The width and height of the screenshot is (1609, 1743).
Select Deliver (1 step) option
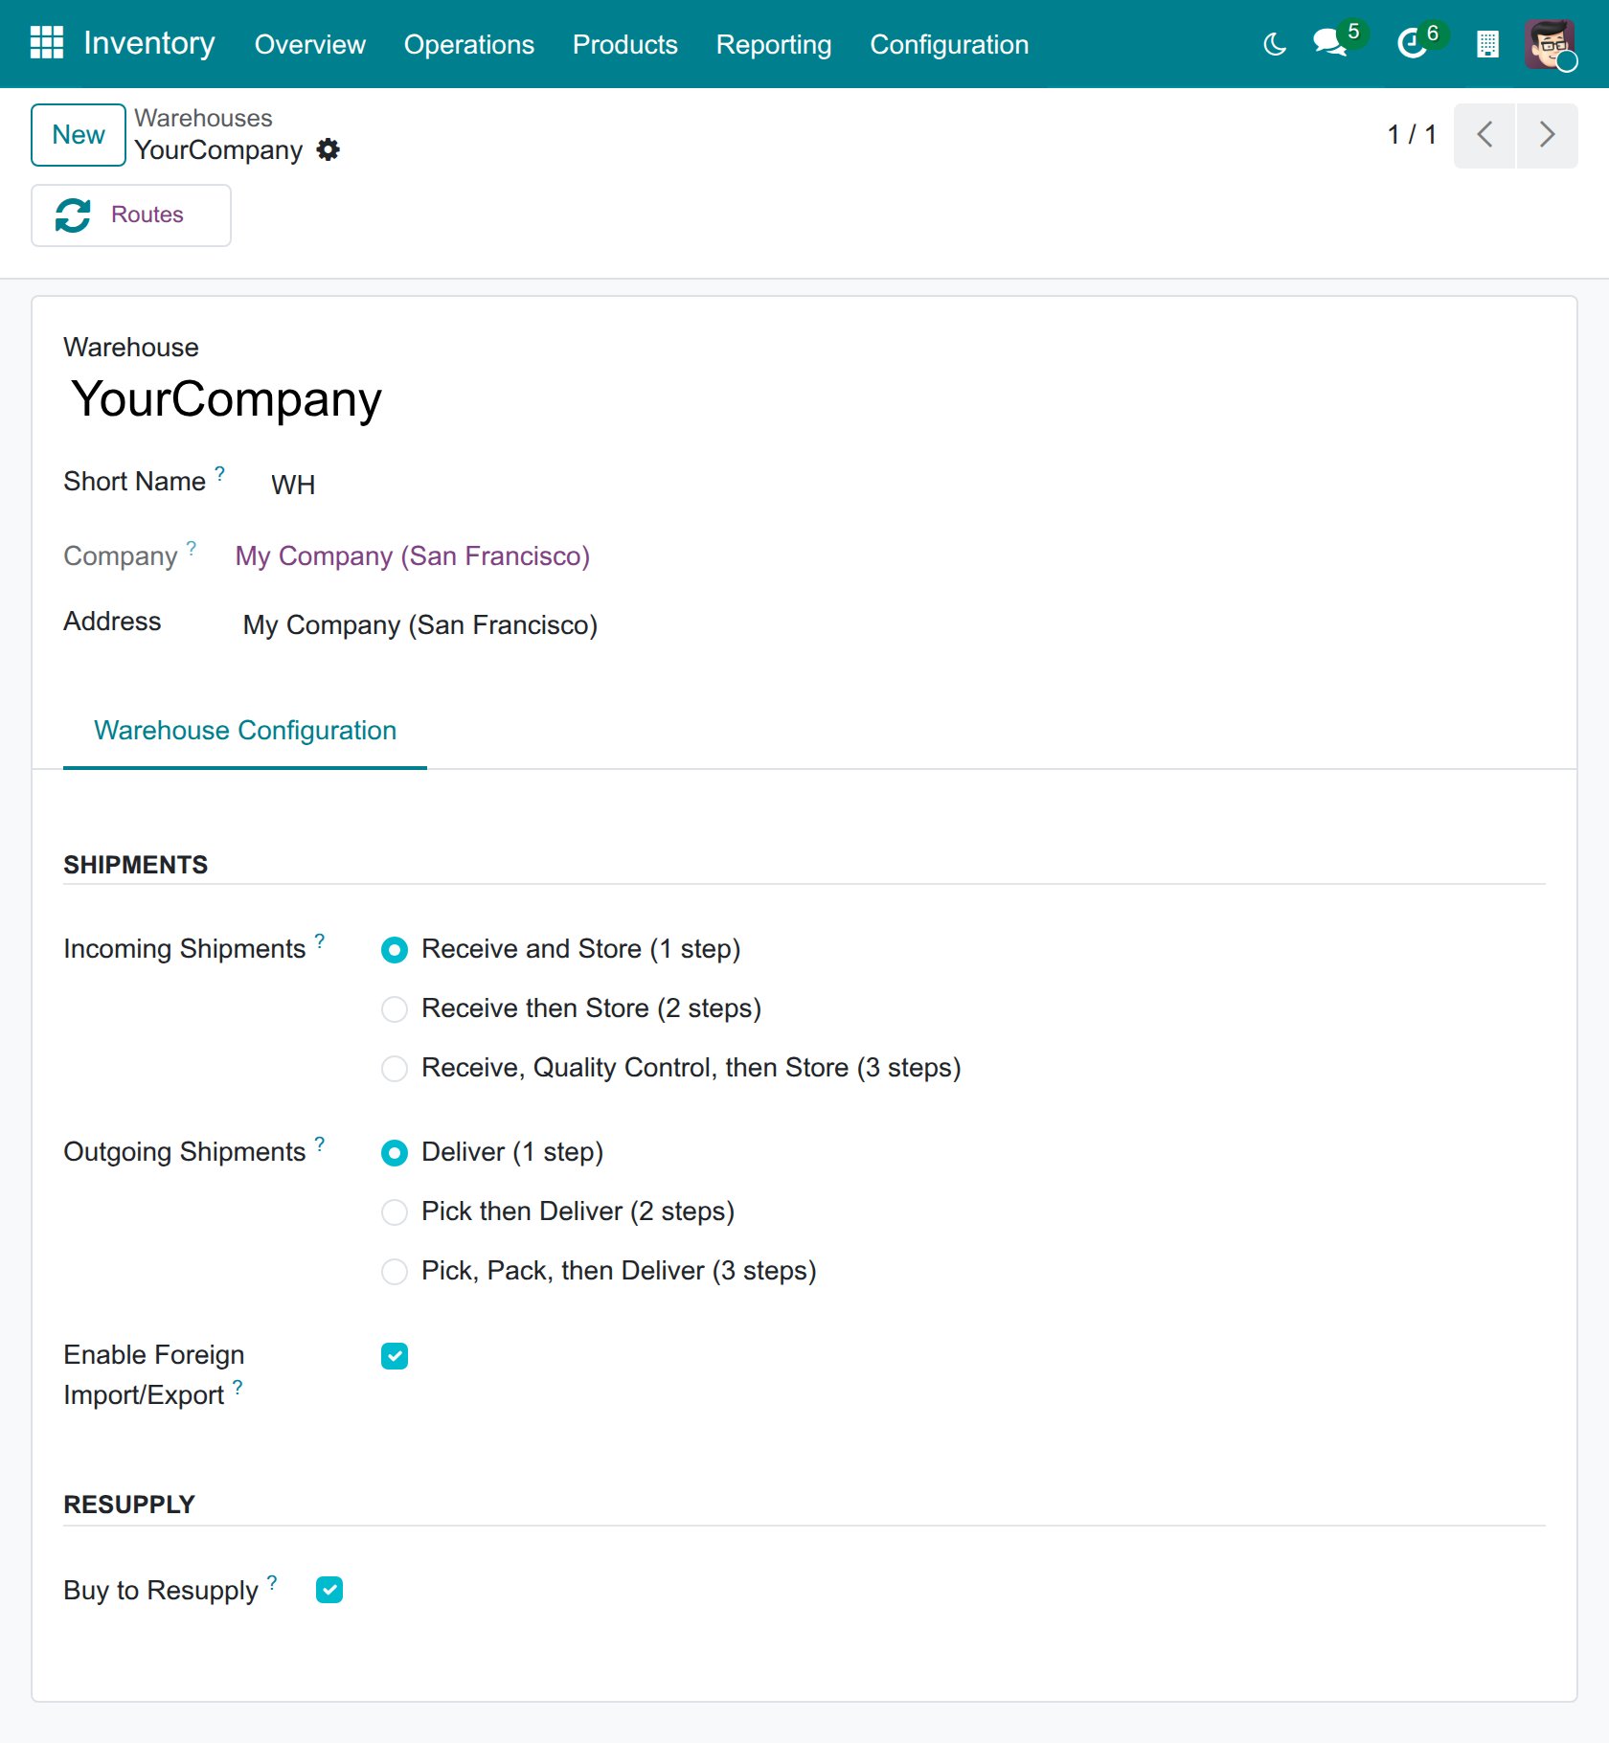[395, 1153]
